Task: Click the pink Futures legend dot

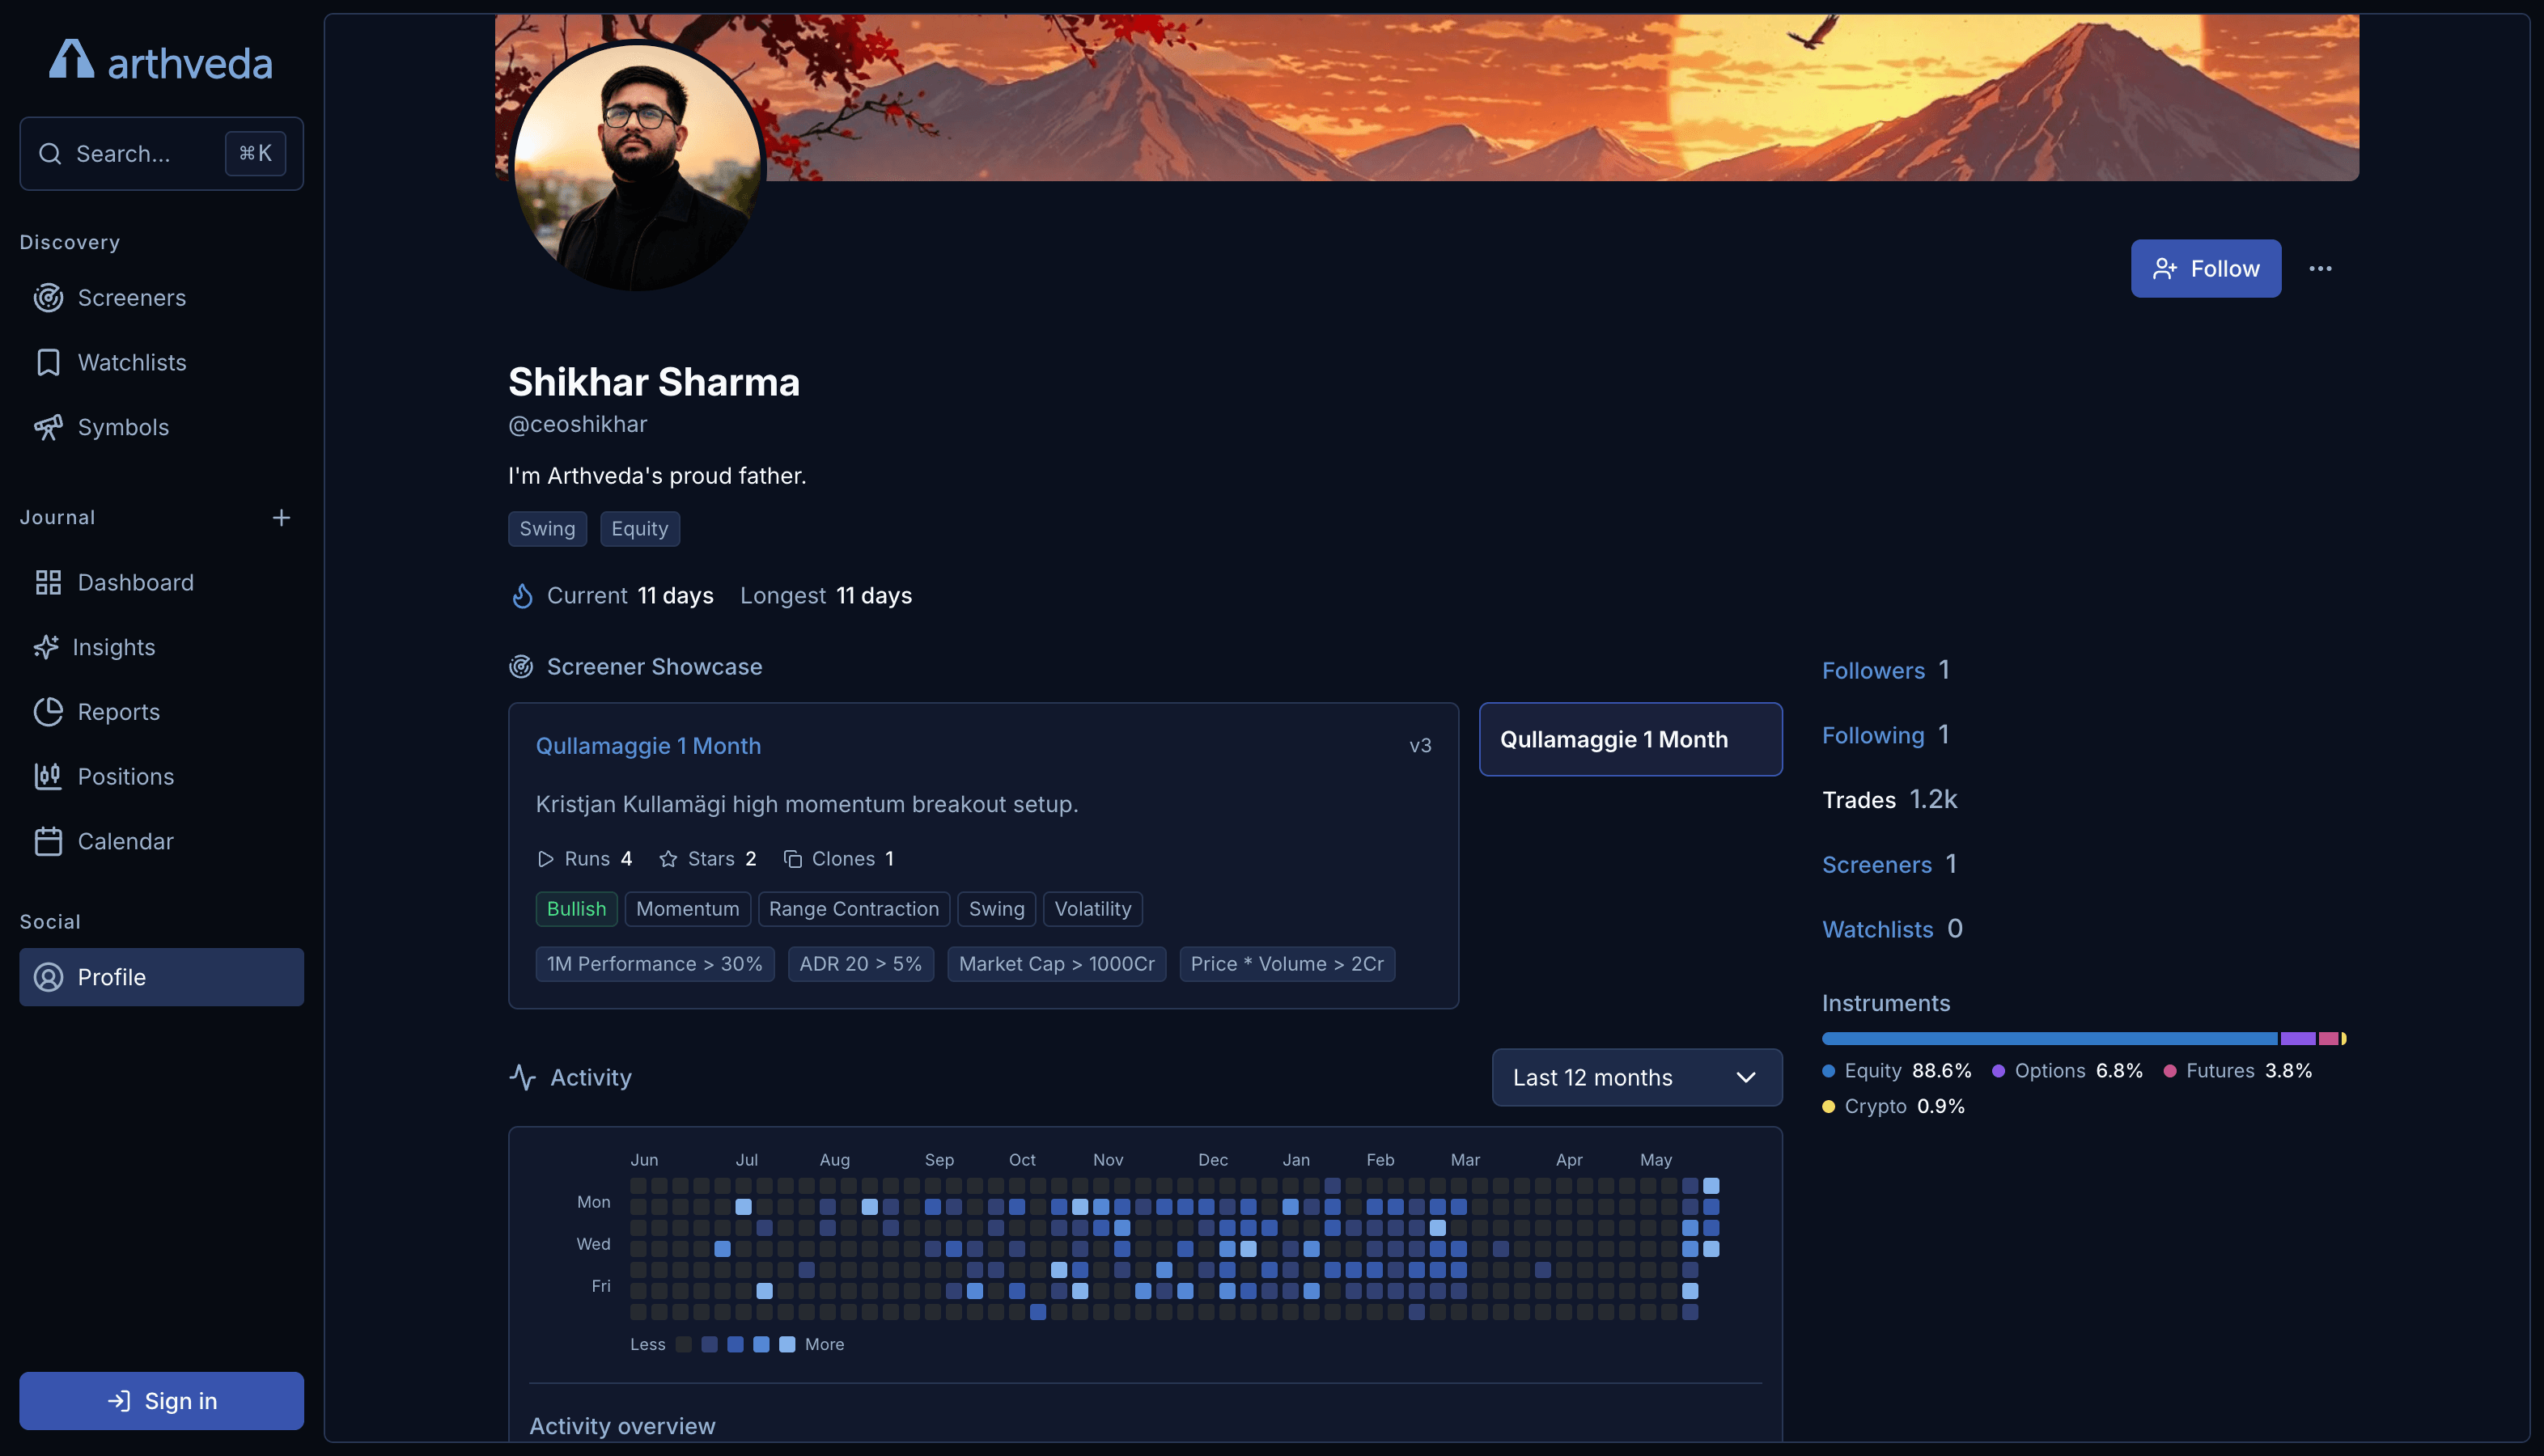Action: point(2169,1071)
